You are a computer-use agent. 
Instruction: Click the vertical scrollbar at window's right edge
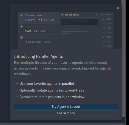click(123, 58)
